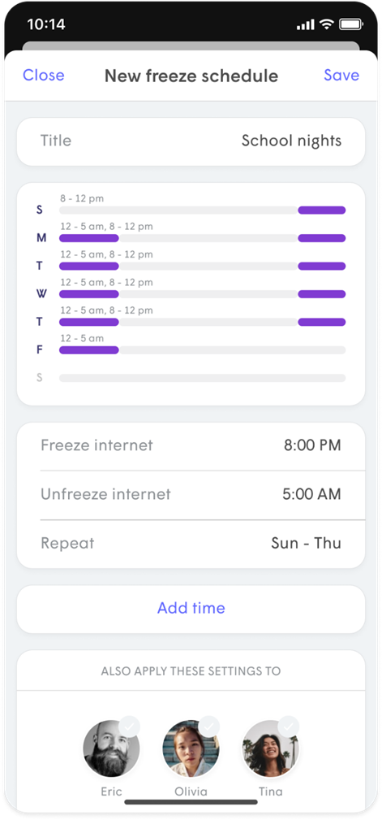Select Tina's profile photo
The height and width of the screenshot is (820, 382).
click(x=270, y=748)
